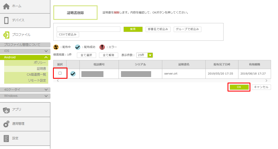The height and width of the screenshot is (149, 278).
Task: Open the CA局連携一覧 menu item
Action: (x=36, y=74)
